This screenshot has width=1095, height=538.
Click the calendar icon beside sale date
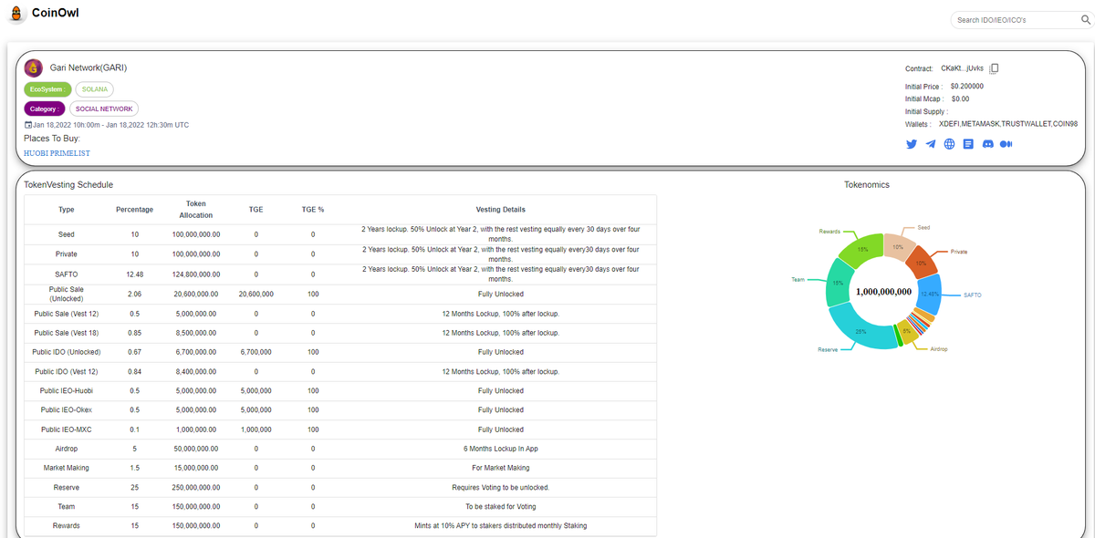[27, 125]
